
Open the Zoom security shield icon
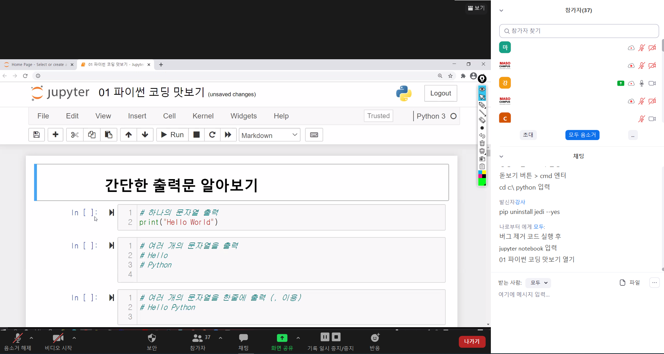[x=152, y=341]
